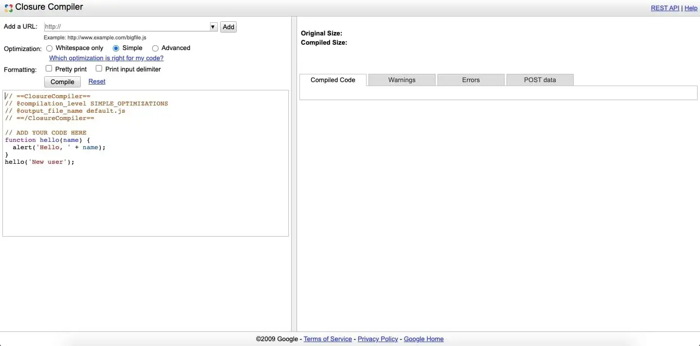Switch to the Errors tab
Screen dimensions: 700x346
471,80
